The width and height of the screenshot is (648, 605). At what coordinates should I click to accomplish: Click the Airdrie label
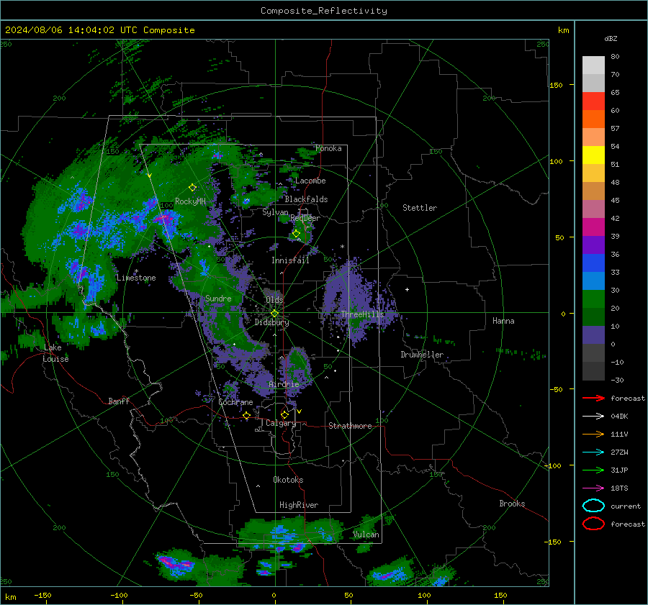point(284,384)
